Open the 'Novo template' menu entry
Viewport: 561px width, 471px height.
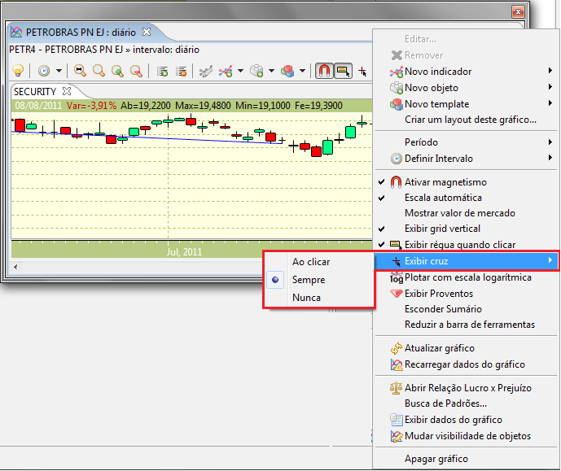tap(466, 104)
